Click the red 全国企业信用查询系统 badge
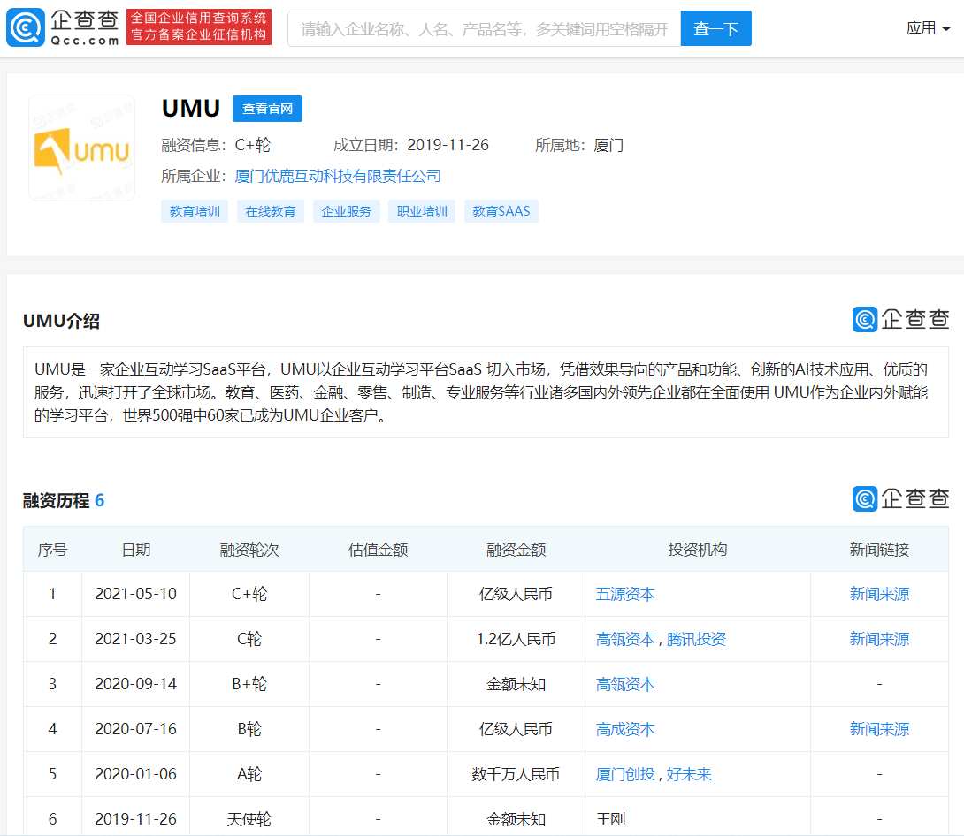This screenshot has height=836, width=964. coord(198,27)
